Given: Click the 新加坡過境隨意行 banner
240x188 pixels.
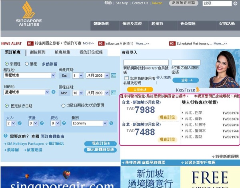Looking at the screenshot, I should [x=150, y=177].
